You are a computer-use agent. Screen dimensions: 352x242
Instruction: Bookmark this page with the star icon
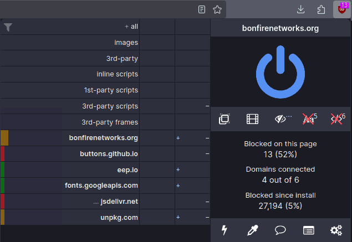217,9
